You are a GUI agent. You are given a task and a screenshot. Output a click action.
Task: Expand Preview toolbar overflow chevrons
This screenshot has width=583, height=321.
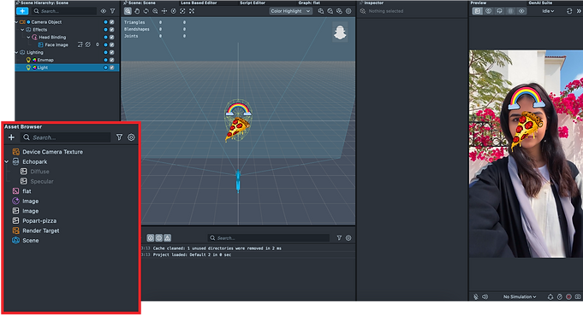tap(579, 11)
